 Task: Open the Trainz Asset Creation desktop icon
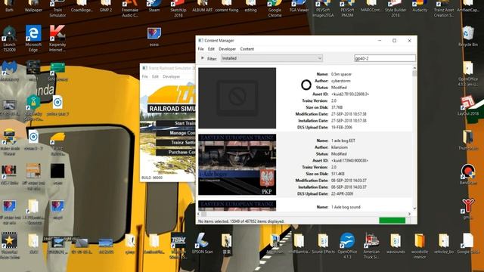click(x=444, y=8)
